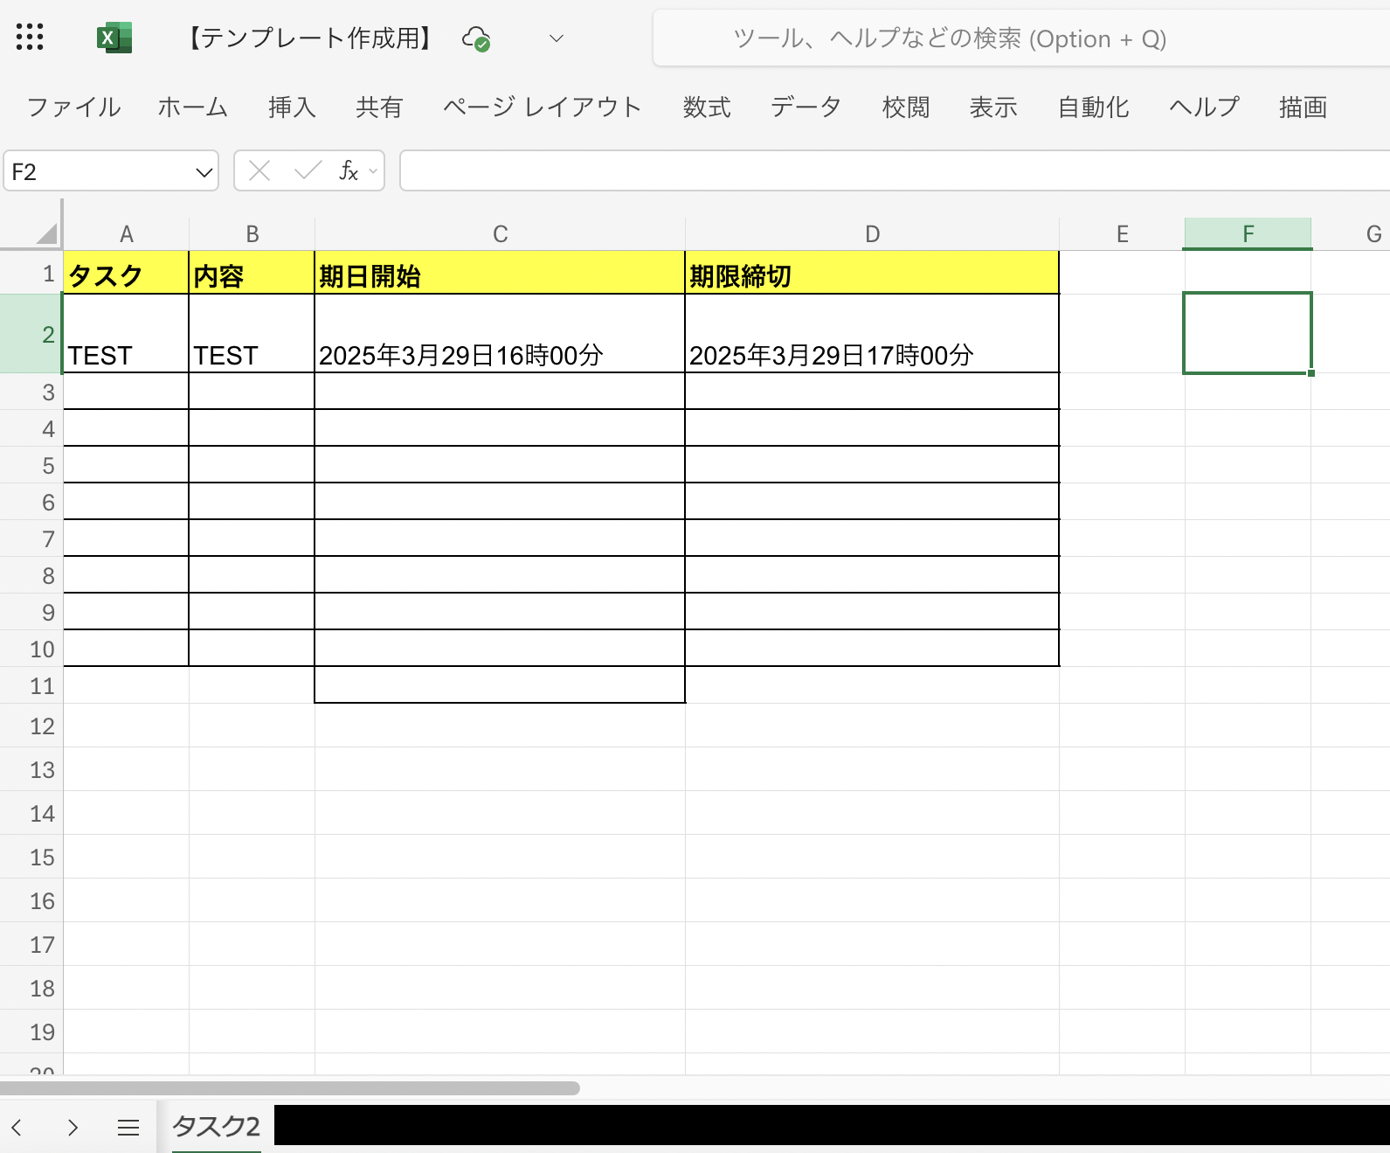The width and height of the screenshot is (1390, 1153).
Task: Open the 数式 tab
Action: point(707,108)
